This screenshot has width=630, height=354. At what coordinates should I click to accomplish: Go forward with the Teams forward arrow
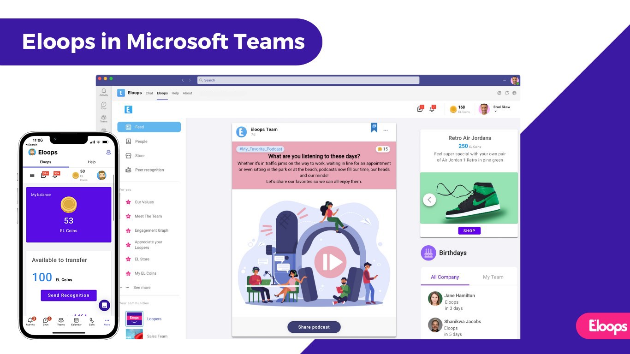[x=190, y=80]
